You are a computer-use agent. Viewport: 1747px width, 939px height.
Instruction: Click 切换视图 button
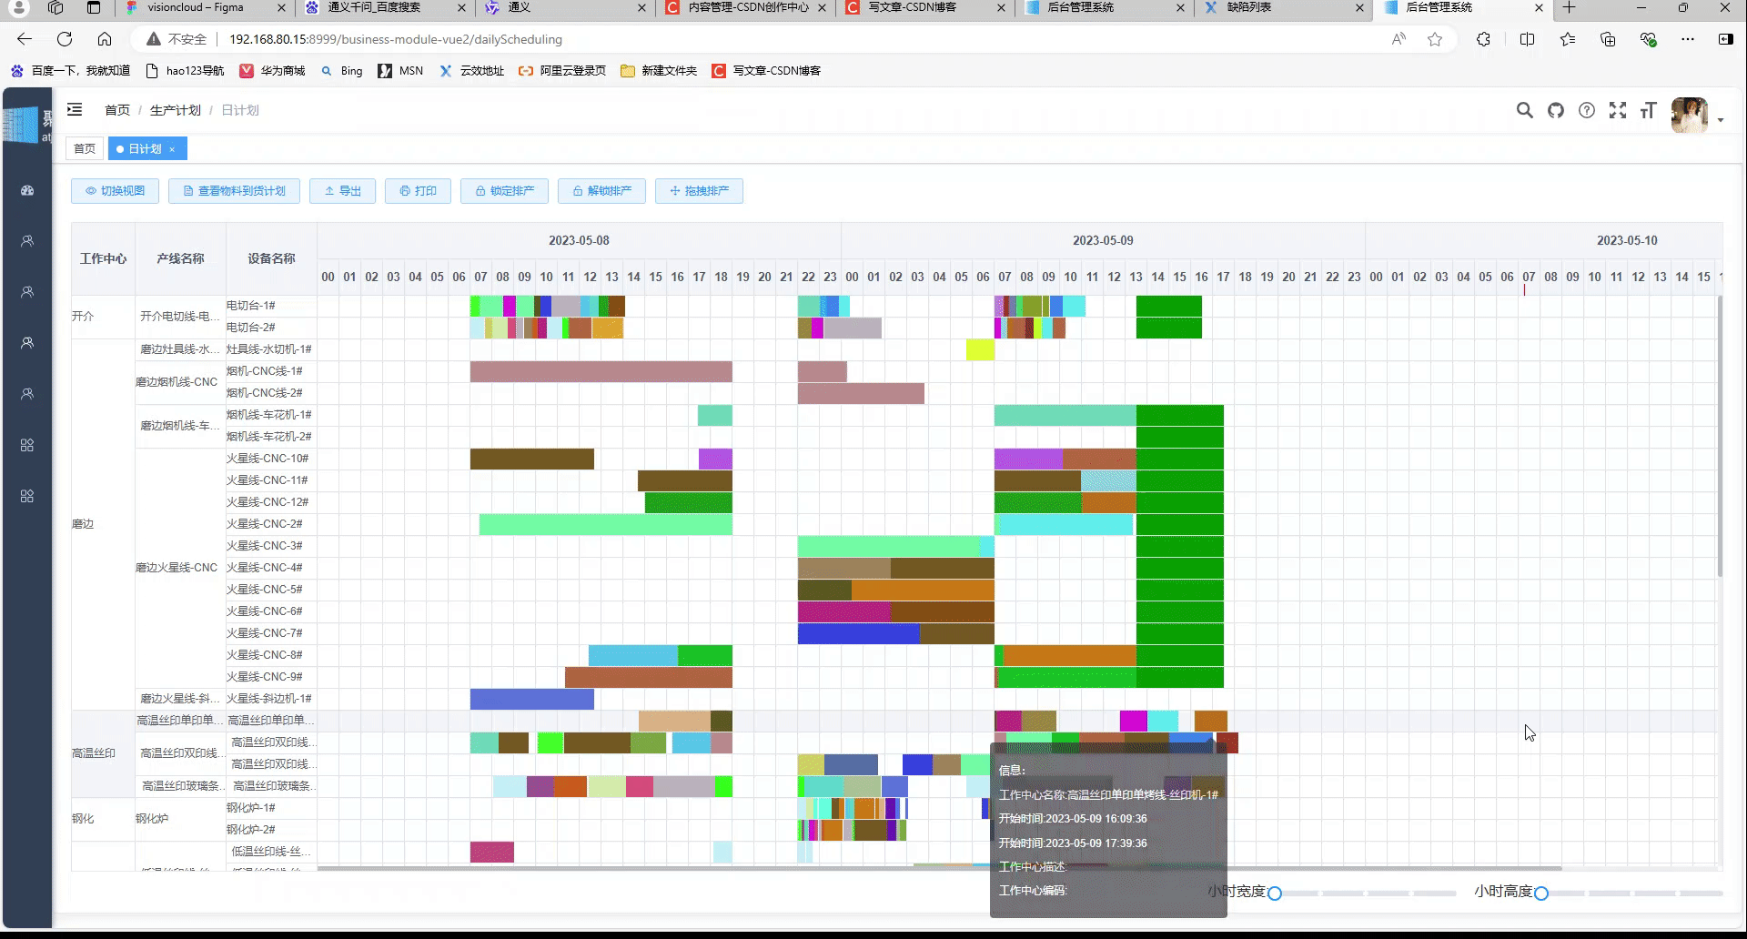[x=116, y=191]
